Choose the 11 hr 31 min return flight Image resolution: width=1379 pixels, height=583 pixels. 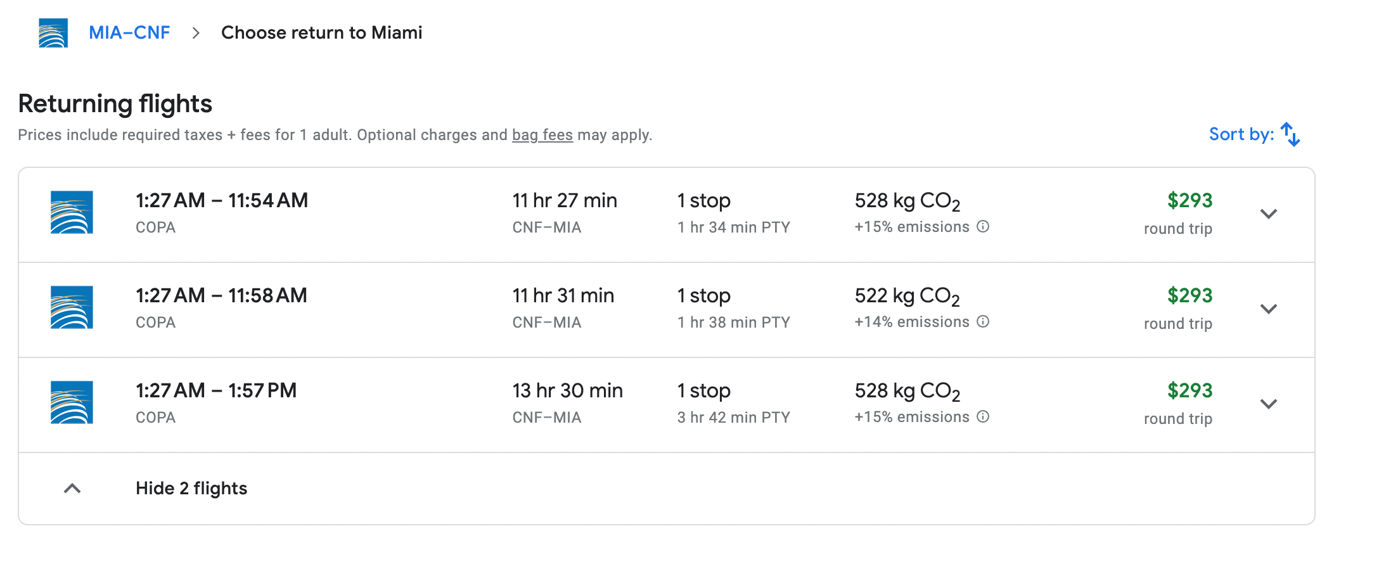(x=563, y=296)
